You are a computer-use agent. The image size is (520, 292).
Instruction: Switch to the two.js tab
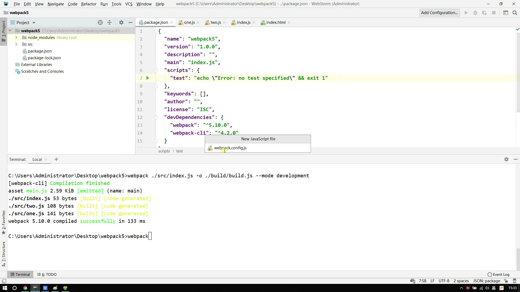coord(216,22)
